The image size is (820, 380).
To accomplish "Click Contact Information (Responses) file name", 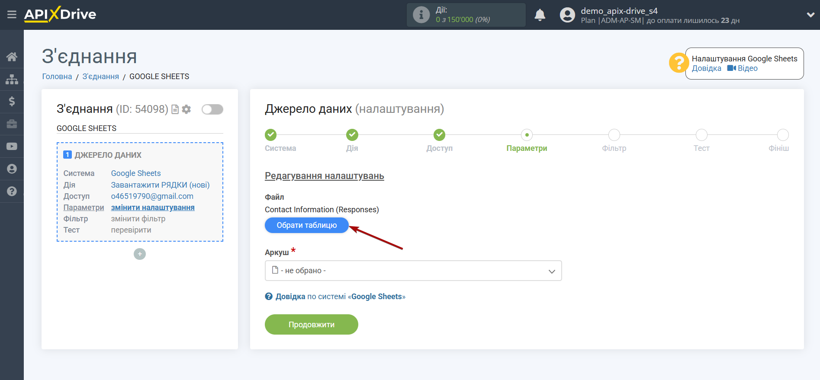I will [x=322, y=210].
